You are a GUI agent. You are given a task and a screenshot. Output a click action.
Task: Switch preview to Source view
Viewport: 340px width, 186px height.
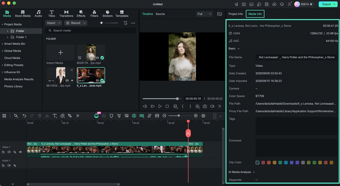click(x=160, y=14)
